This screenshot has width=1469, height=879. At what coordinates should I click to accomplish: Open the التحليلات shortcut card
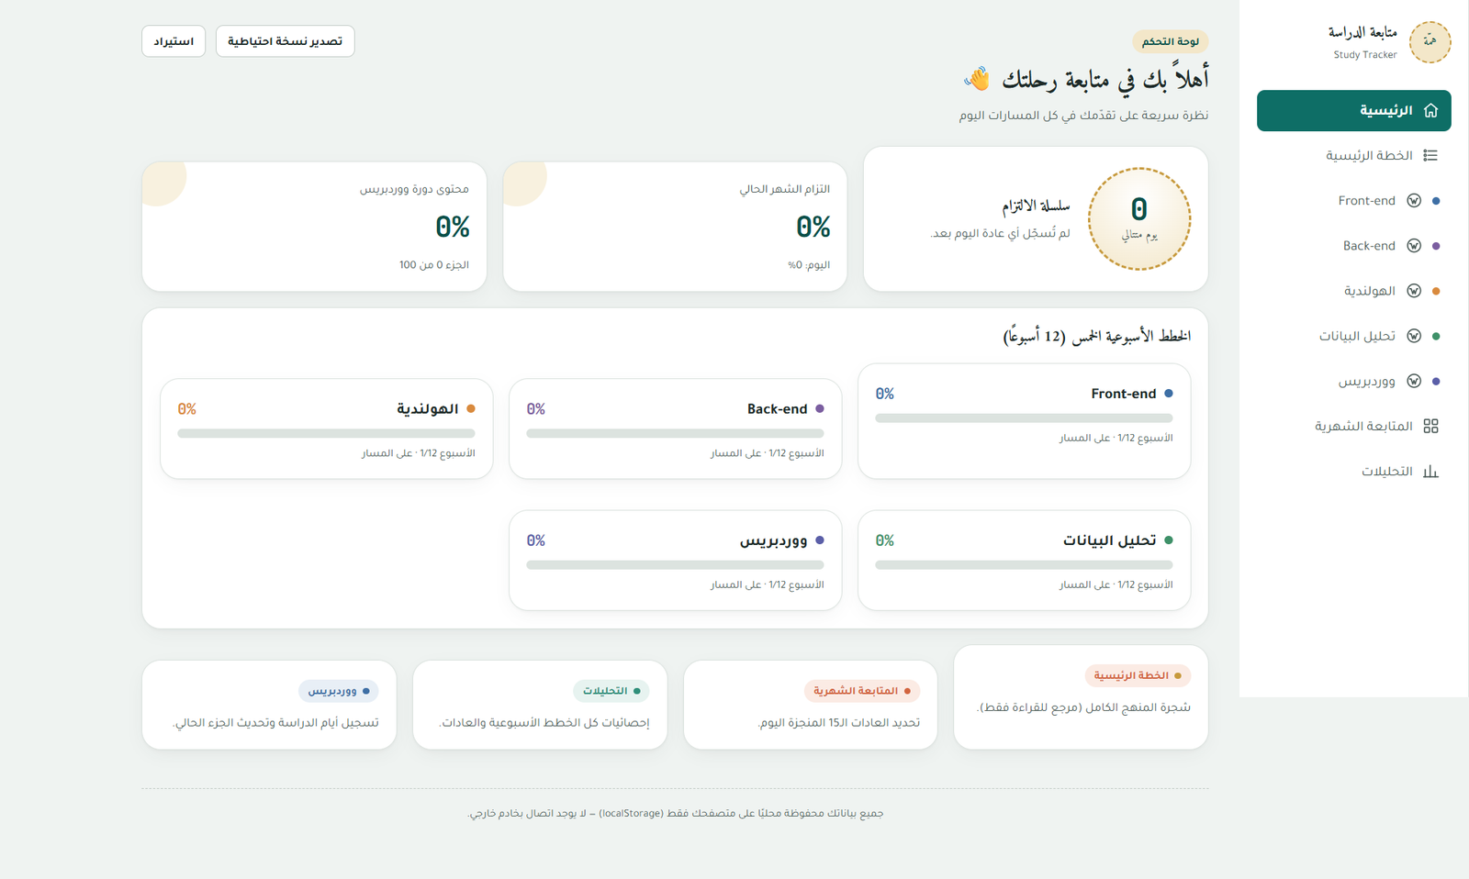tap(540, 705)
